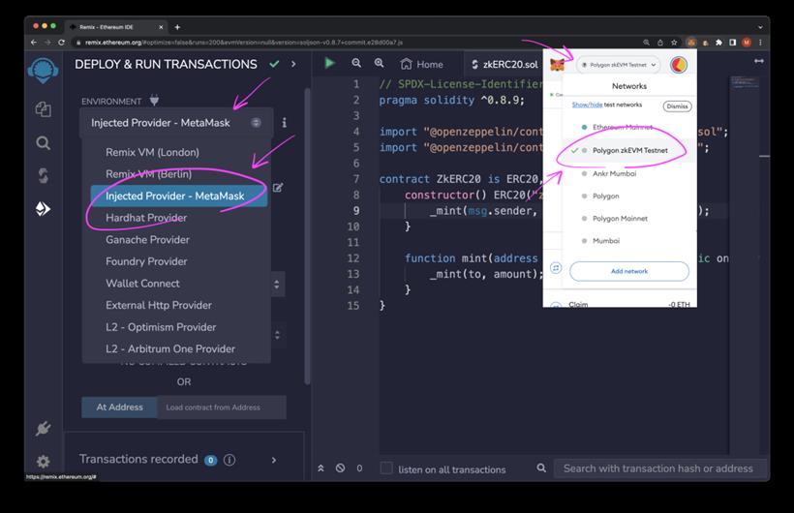Select Hardhat Provider environment
This screenshot has height=513, width=794.
pyautogui.click(x=146, y=218)
